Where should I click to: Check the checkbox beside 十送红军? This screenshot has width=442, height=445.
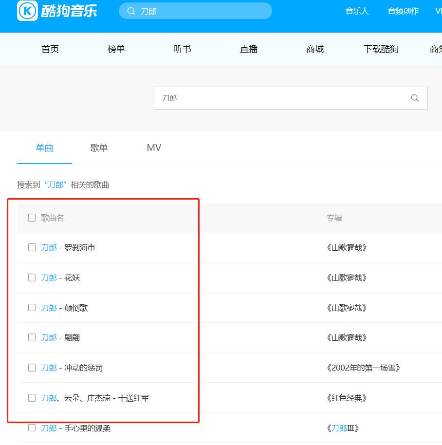[x=32, y=398]
